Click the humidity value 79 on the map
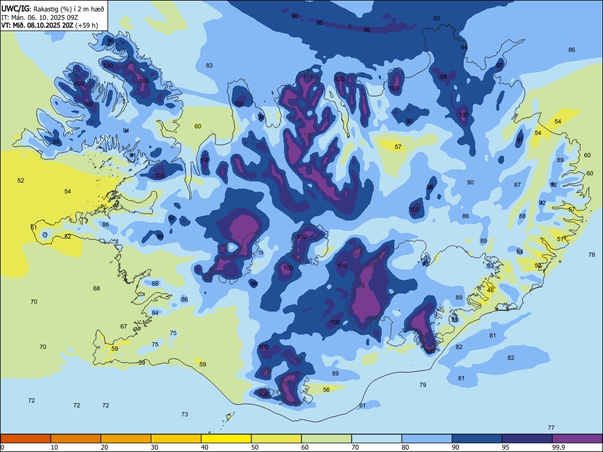The height and width of the screenshot is (452, 603). coord(423,385)
